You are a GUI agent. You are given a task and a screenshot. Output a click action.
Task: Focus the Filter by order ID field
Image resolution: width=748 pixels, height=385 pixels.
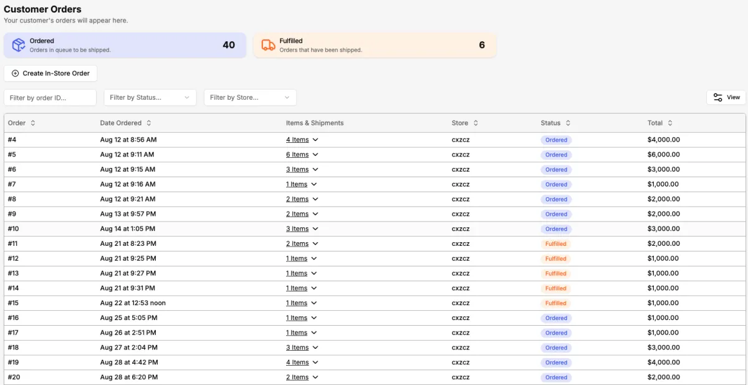[50, 97]
